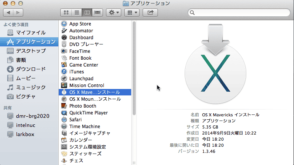Switch to Cover Flow view mode

[x=97, y=13]
